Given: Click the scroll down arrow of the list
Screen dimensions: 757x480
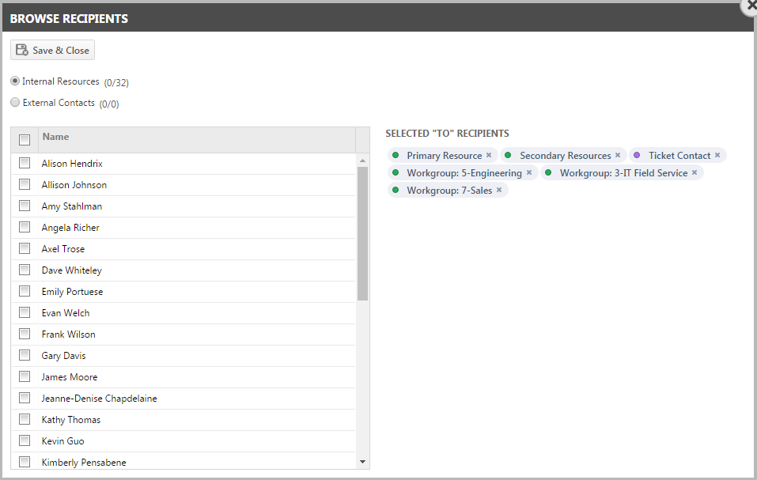Looking at the screenshot, I should coord(362,462).
